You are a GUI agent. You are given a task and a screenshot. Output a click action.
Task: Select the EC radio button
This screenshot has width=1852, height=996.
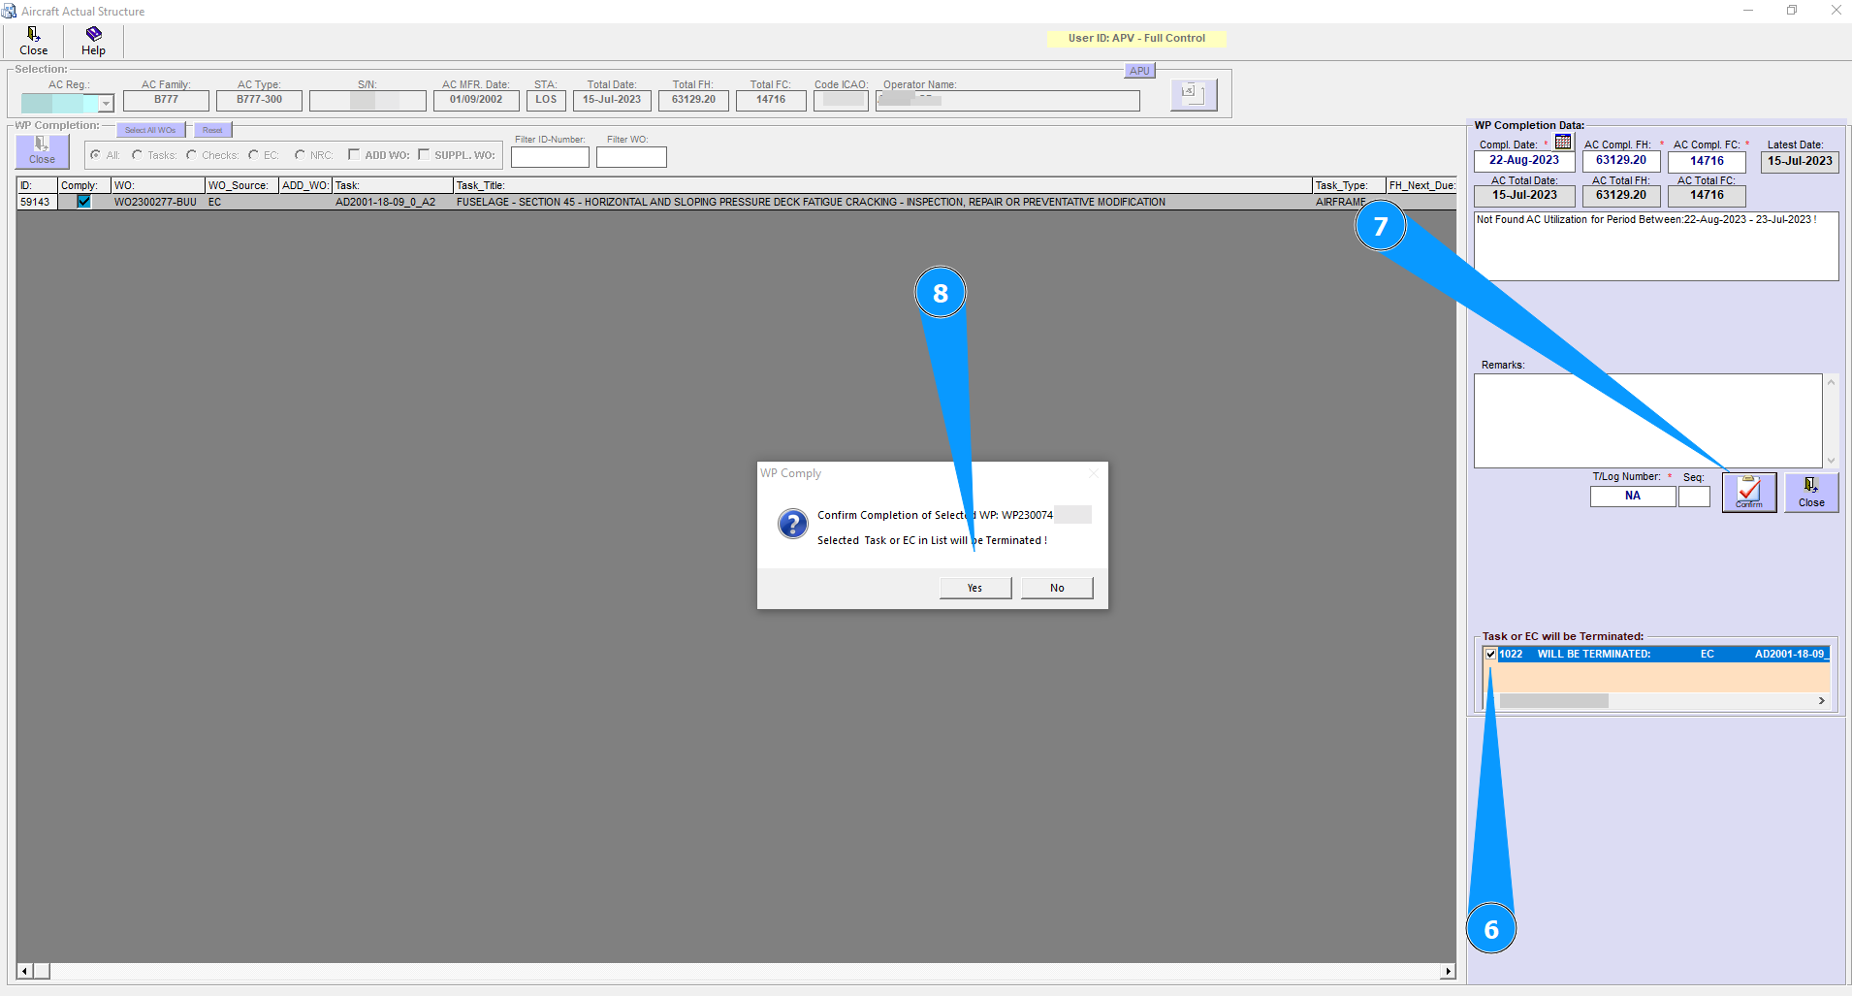pos(253,155)
